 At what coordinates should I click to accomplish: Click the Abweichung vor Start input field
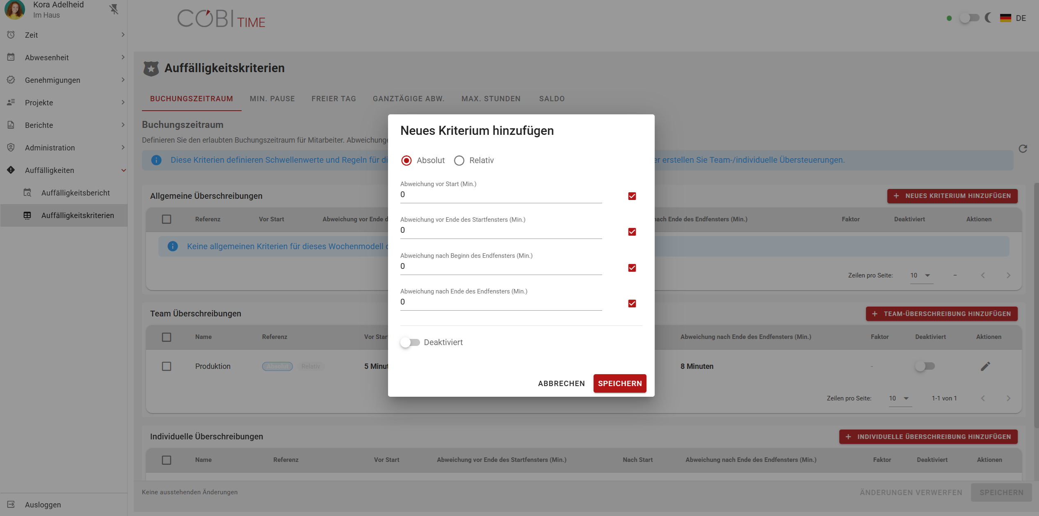[501, 195]
